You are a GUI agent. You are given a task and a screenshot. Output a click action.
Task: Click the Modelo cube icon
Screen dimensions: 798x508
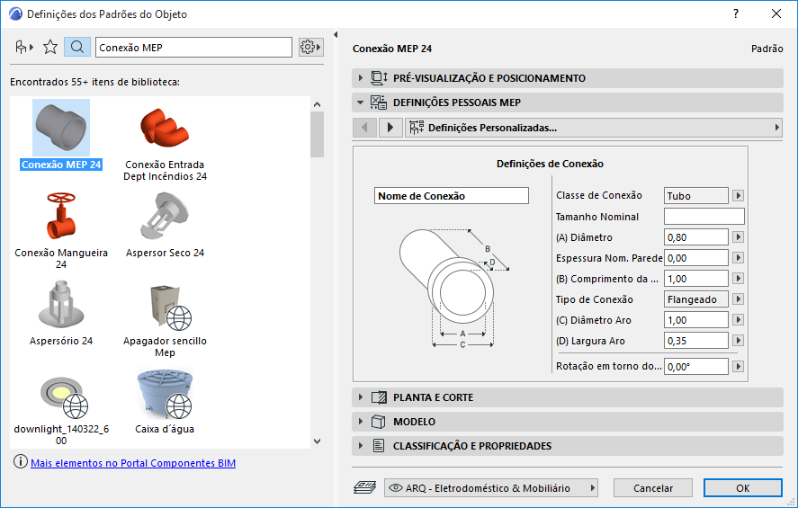click(378, 422)
